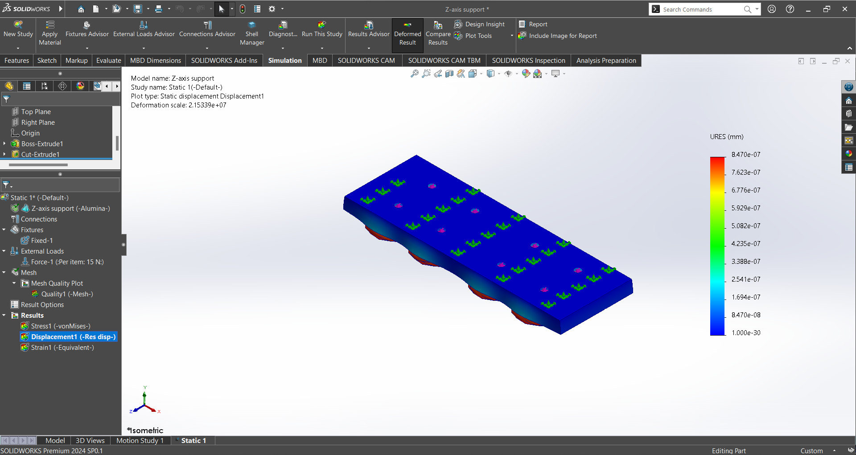Open the PropertyManager panel tab

point(27,86)
